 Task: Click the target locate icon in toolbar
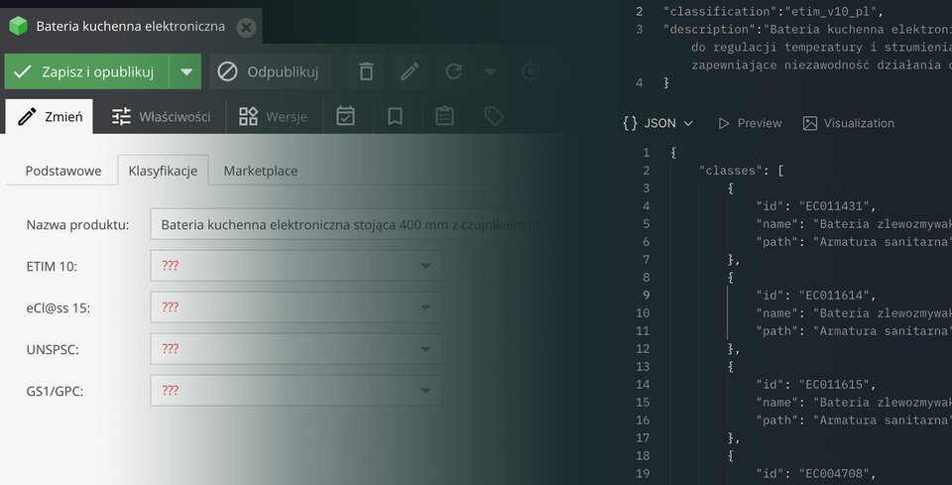coord(532,71)
